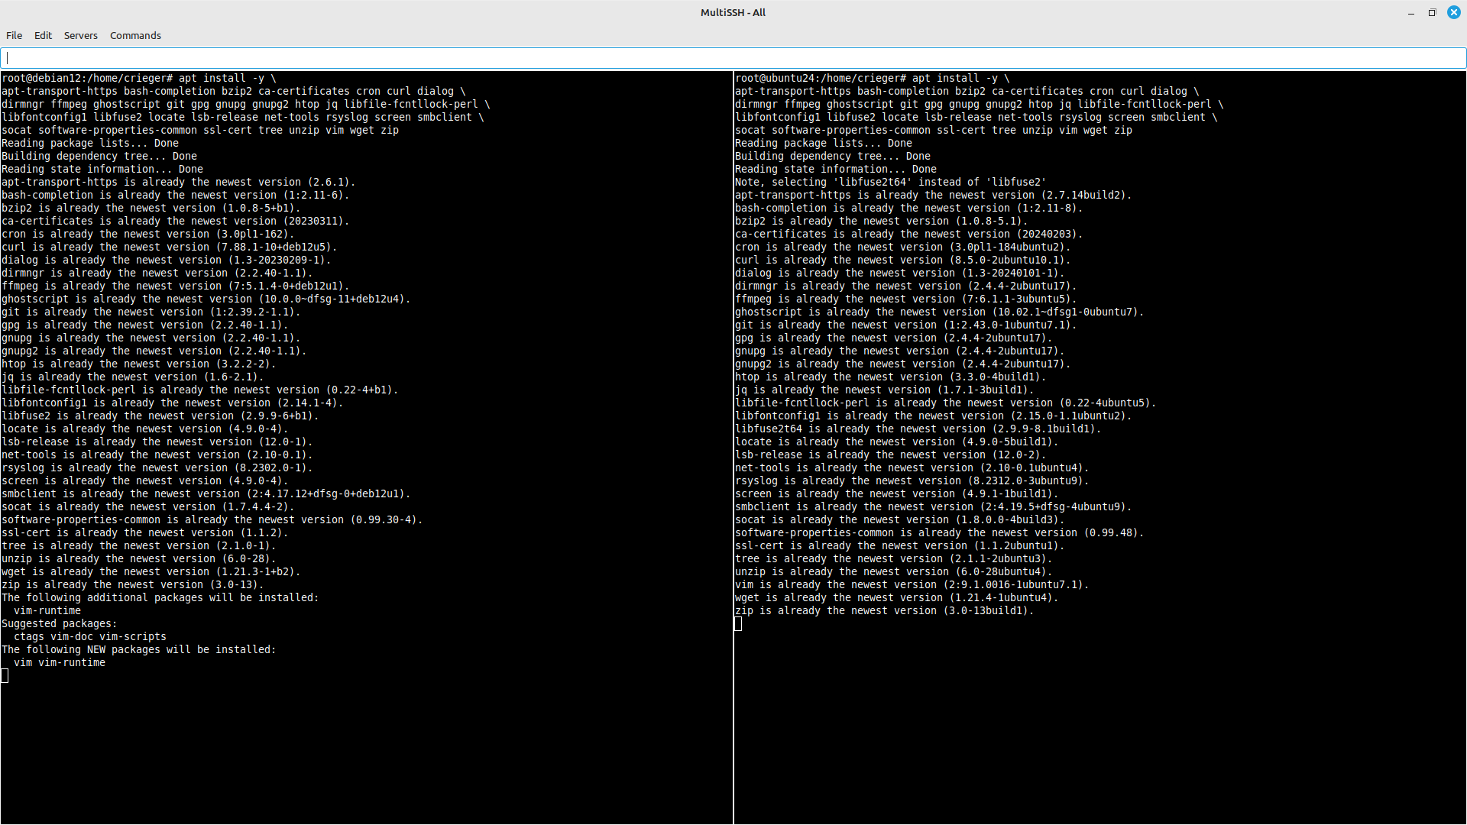Image resolution: width=1467 pixels, height=825 pixels.
Task: Click wget 1.21.4-1ubuntu4 line in ubuntu24
Action: (x=897, y=597)
